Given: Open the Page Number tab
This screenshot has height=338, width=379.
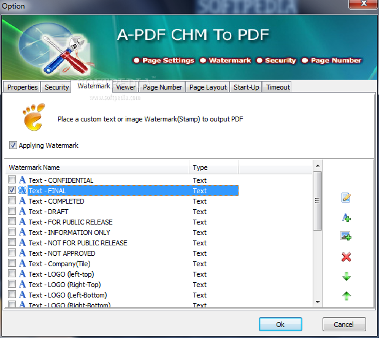Looking at the screenshot, I should [163, 87].
